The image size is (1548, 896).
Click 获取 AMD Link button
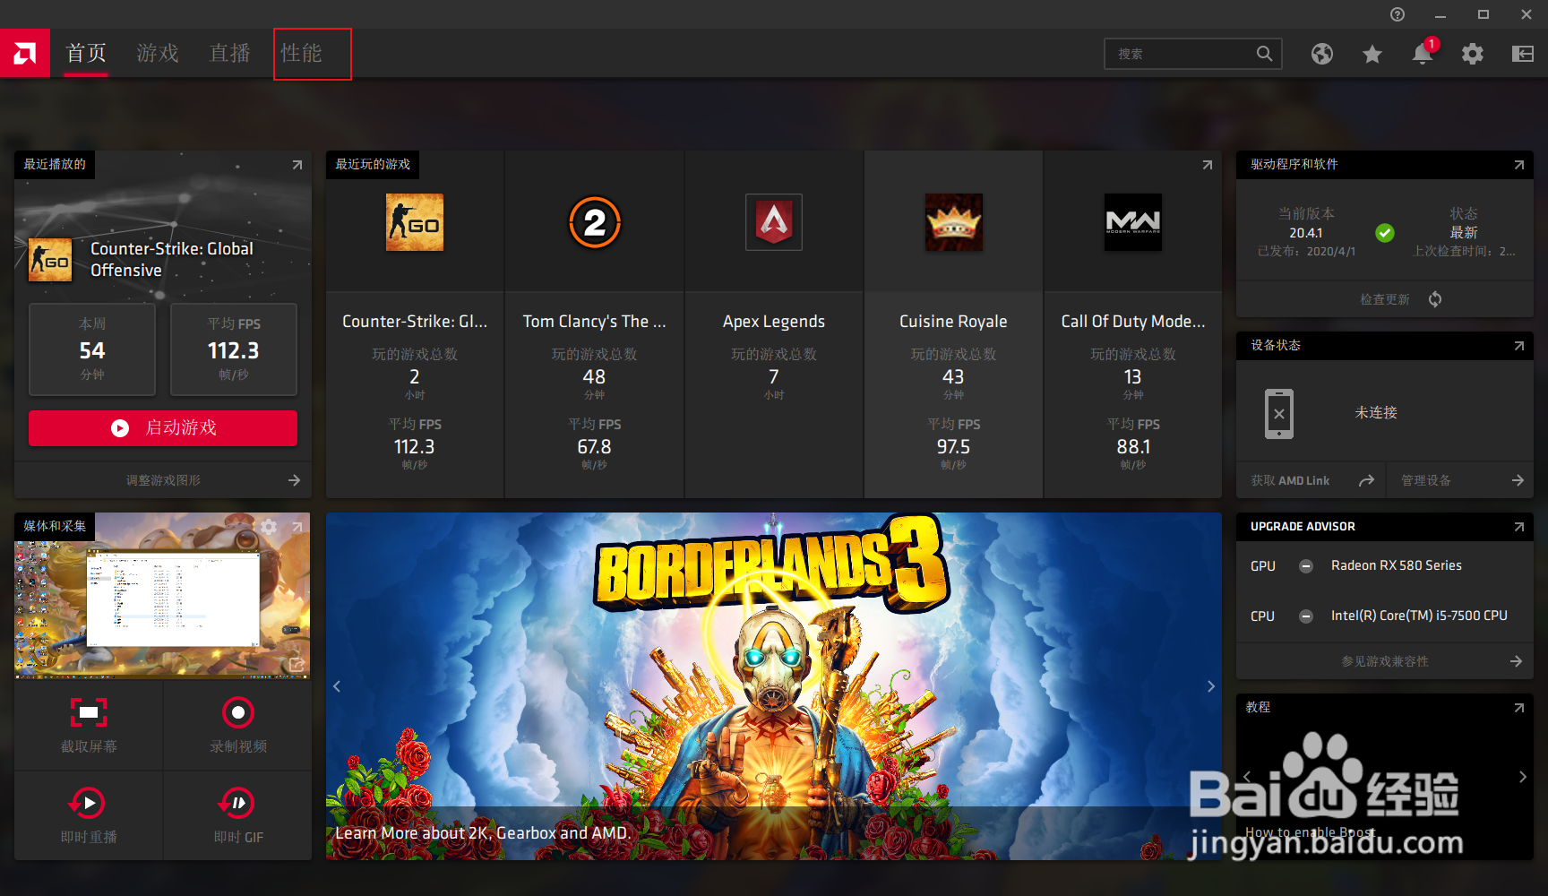point(1290,481)
